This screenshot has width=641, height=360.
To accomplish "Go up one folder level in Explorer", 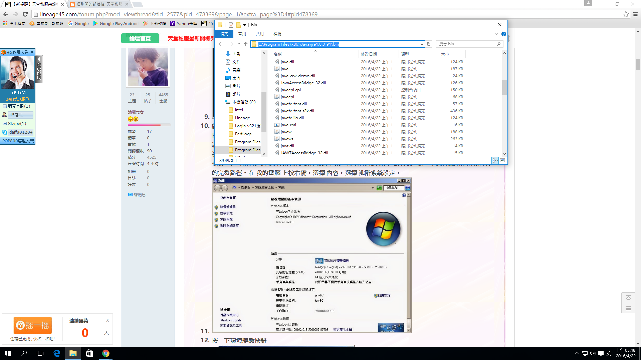I will pos(246,44).
